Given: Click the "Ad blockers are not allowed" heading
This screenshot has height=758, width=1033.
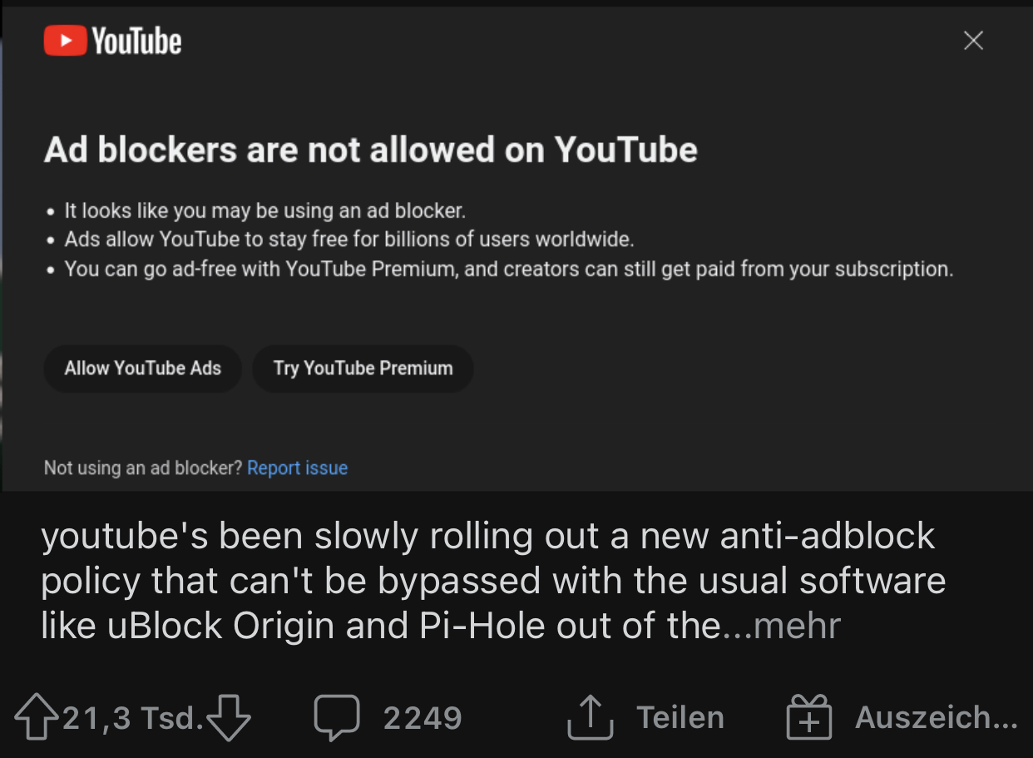Looking at the screenshot, I should pyautogui.click(x=370, y=150).
